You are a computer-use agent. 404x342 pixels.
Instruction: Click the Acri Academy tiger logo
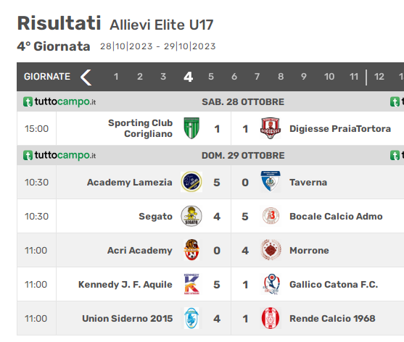coord(191,250)
